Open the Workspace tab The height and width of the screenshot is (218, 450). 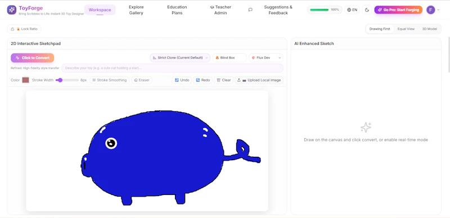(x=100, y=10)
